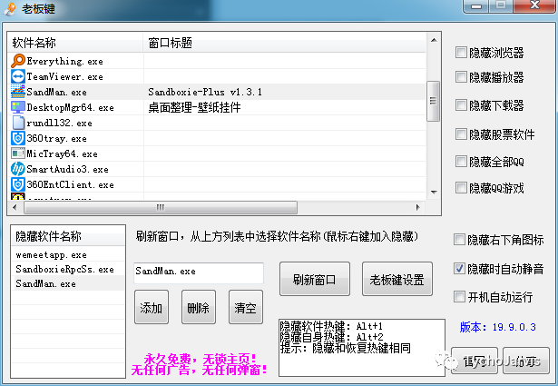This screenshot has height=386, width=558.
Task: Enable 隐藏浏览器 checkbox
Action: coord(461,53)
